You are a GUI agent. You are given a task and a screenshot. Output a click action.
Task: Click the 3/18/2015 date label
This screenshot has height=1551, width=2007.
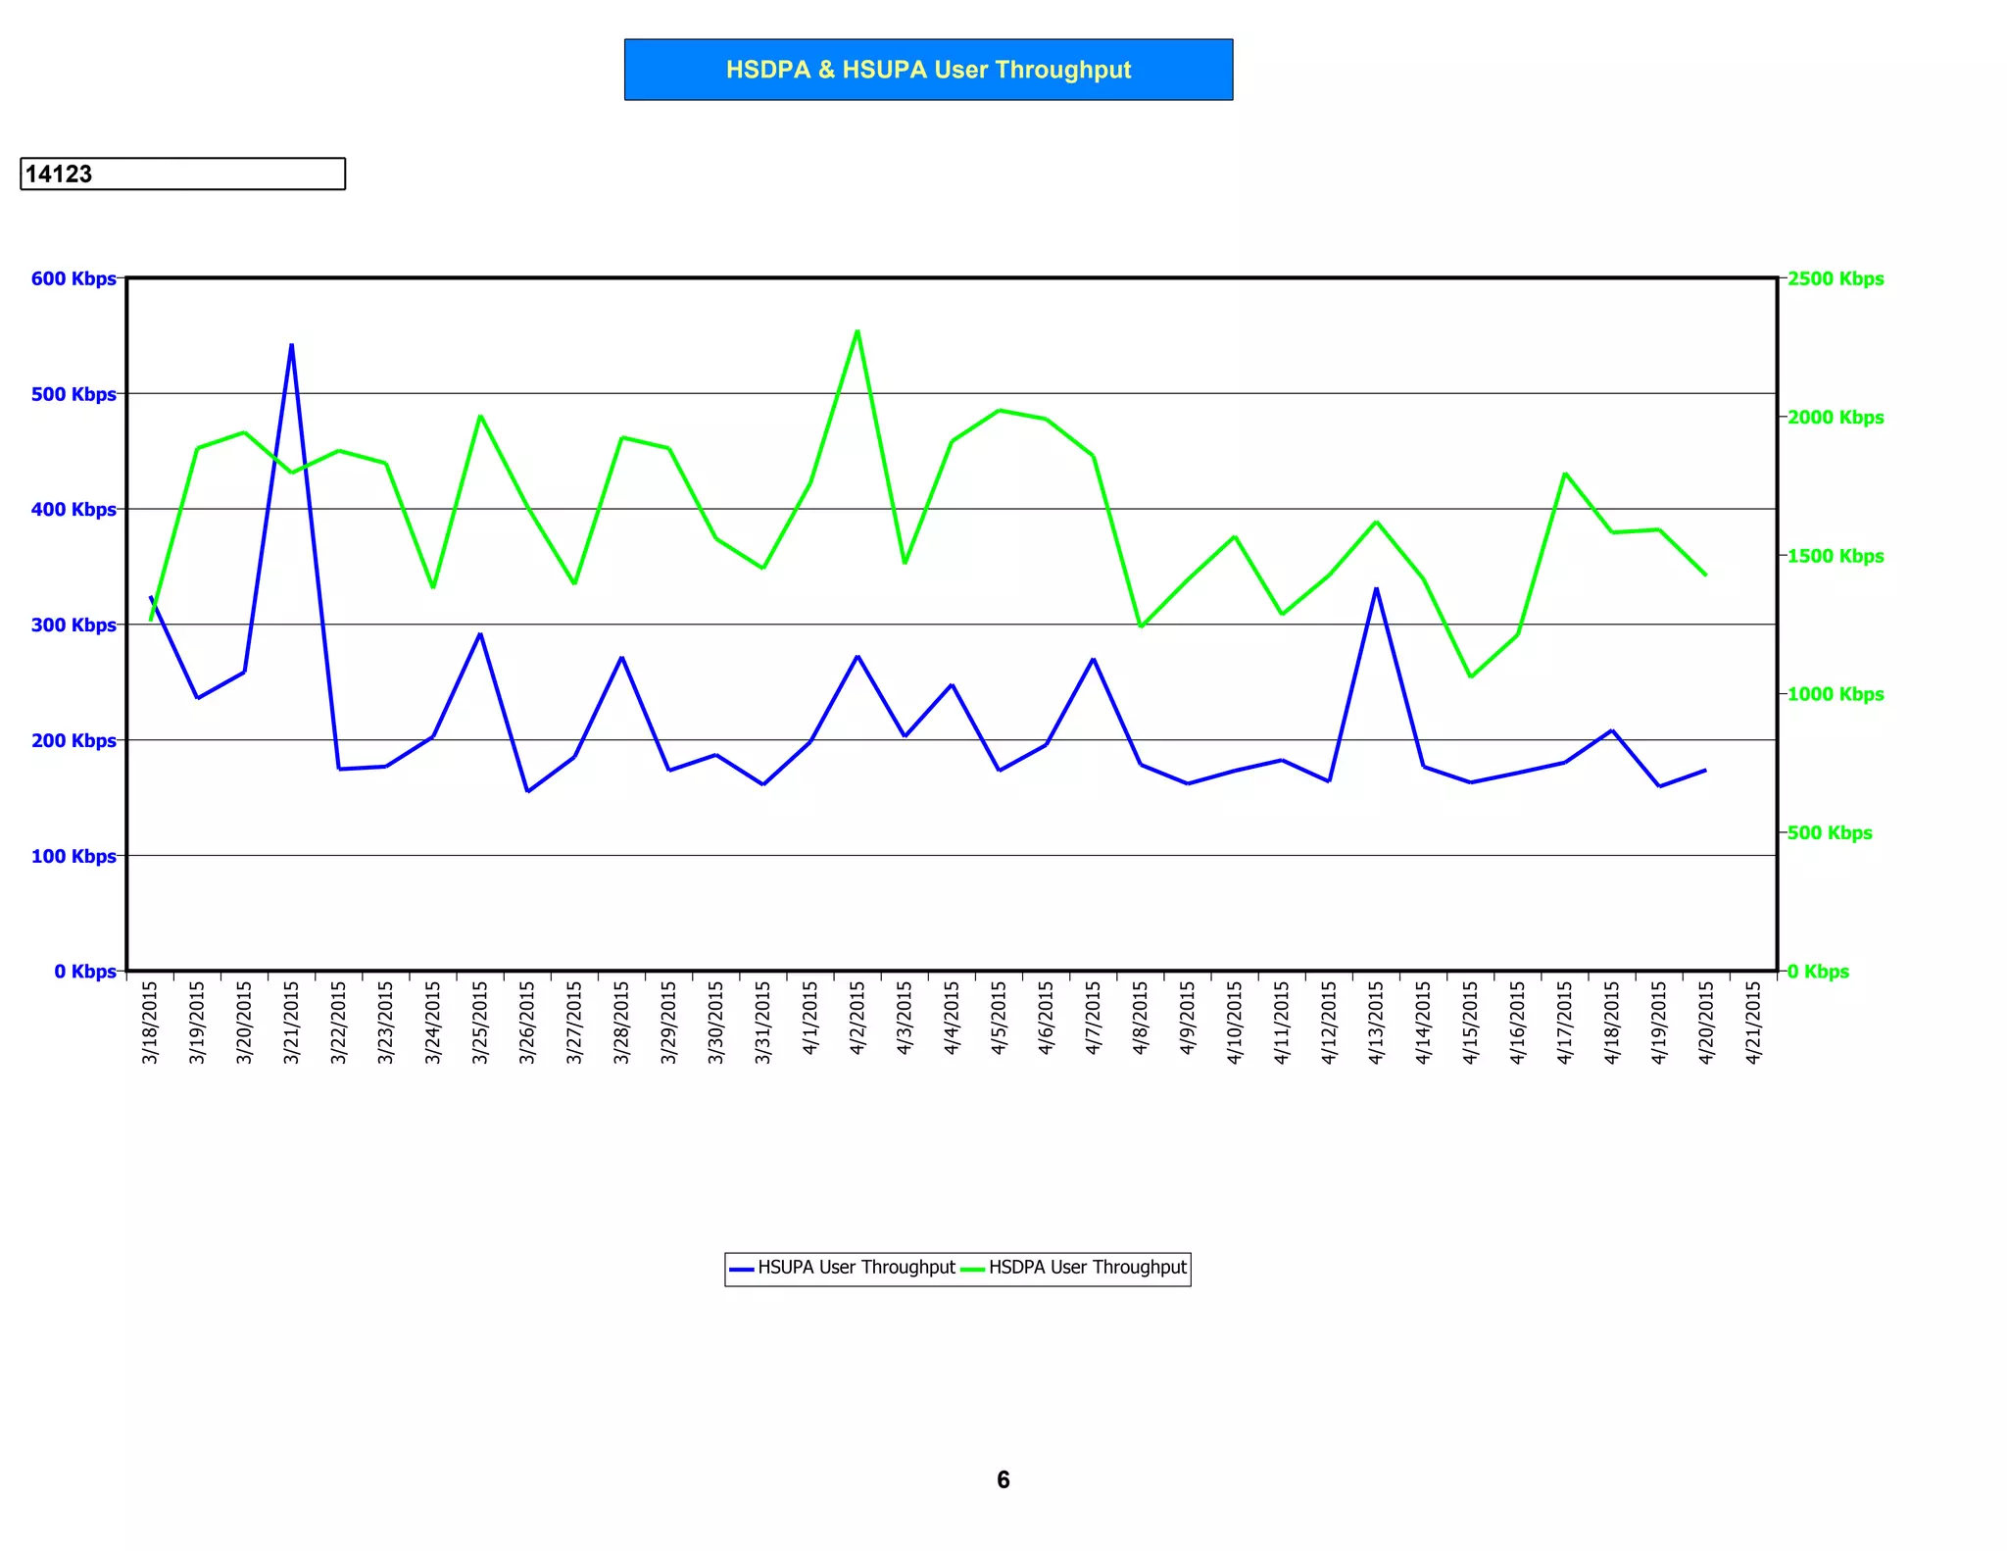pos(150,1023)
